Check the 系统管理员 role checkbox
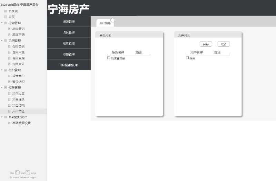 click(109, 58)
